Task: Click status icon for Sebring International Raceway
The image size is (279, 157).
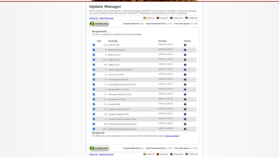Action: click(185, 124)
